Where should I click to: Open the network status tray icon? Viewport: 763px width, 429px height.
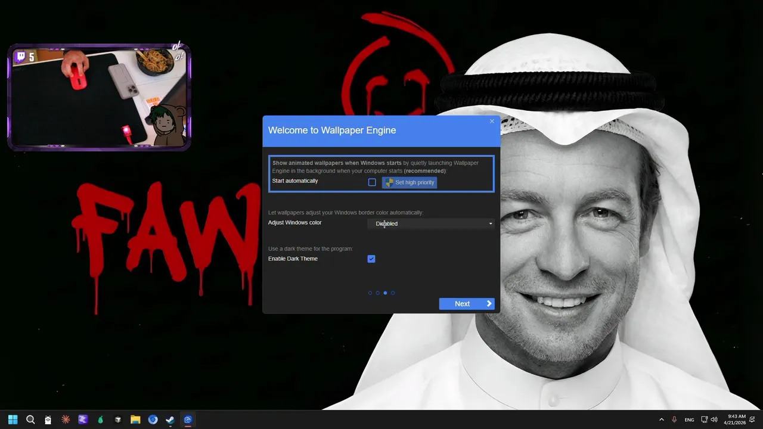pos(704,419)
